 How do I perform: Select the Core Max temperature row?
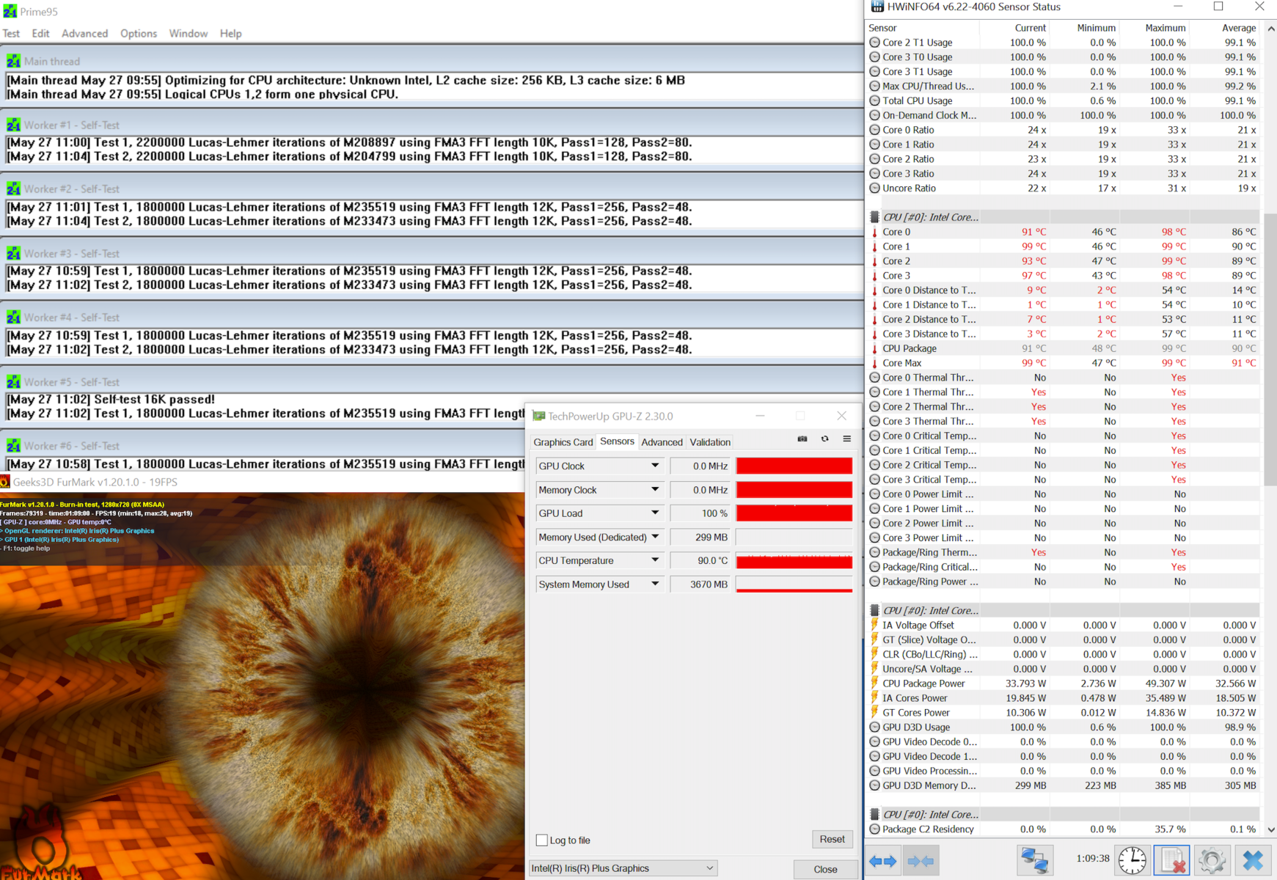(1063, 363)
